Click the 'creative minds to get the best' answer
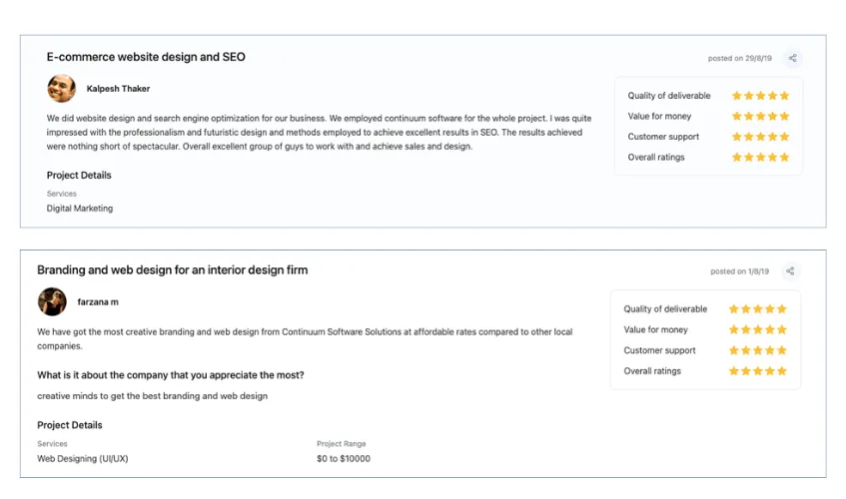This screenshot has height=499, width=846. point(152,396)
